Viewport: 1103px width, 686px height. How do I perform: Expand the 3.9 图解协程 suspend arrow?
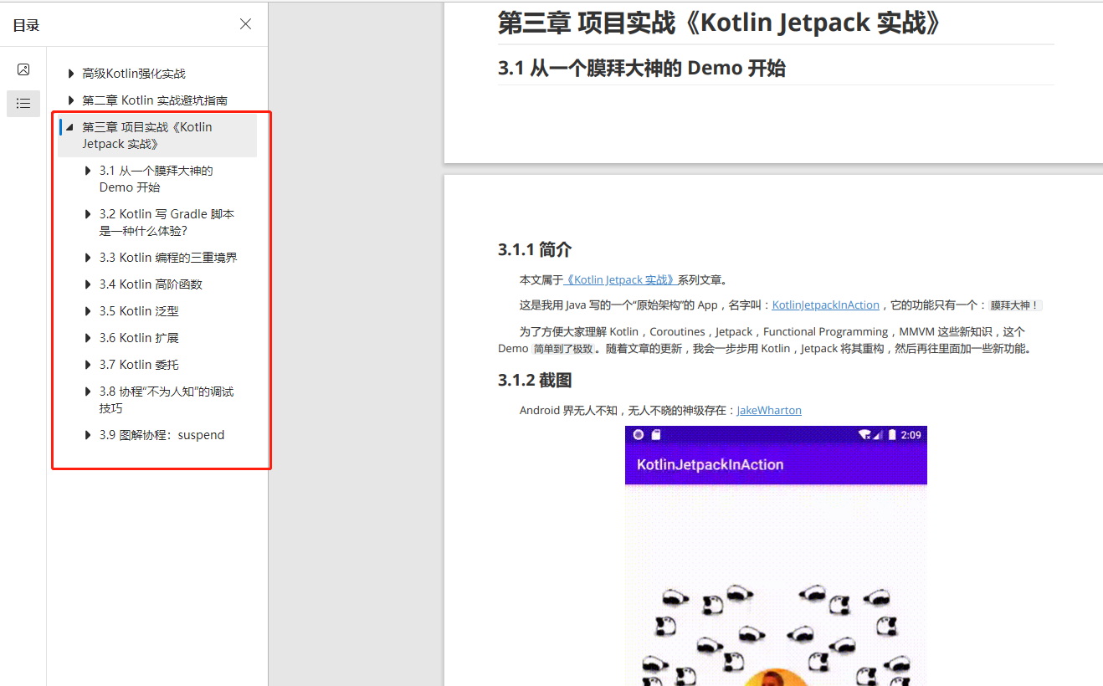(x=89, y=435)
